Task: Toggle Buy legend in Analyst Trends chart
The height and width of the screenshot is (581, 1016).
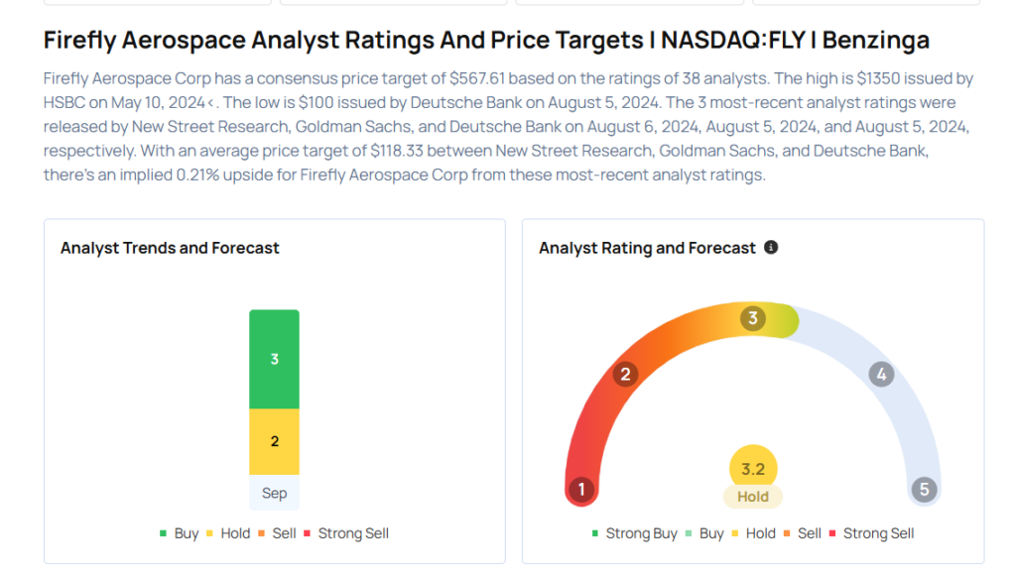Action: tap(179, 533)
